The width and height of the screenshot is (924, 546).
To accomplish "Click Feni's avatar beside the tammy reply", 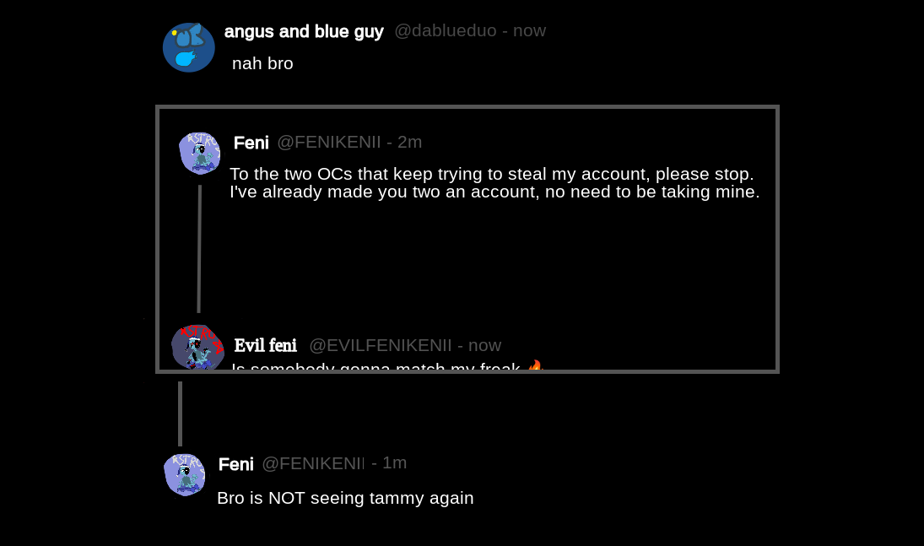I will click(185, 474).
